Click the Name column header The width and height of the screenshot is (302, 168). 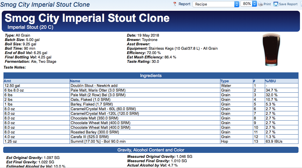[x=75, y=81]
